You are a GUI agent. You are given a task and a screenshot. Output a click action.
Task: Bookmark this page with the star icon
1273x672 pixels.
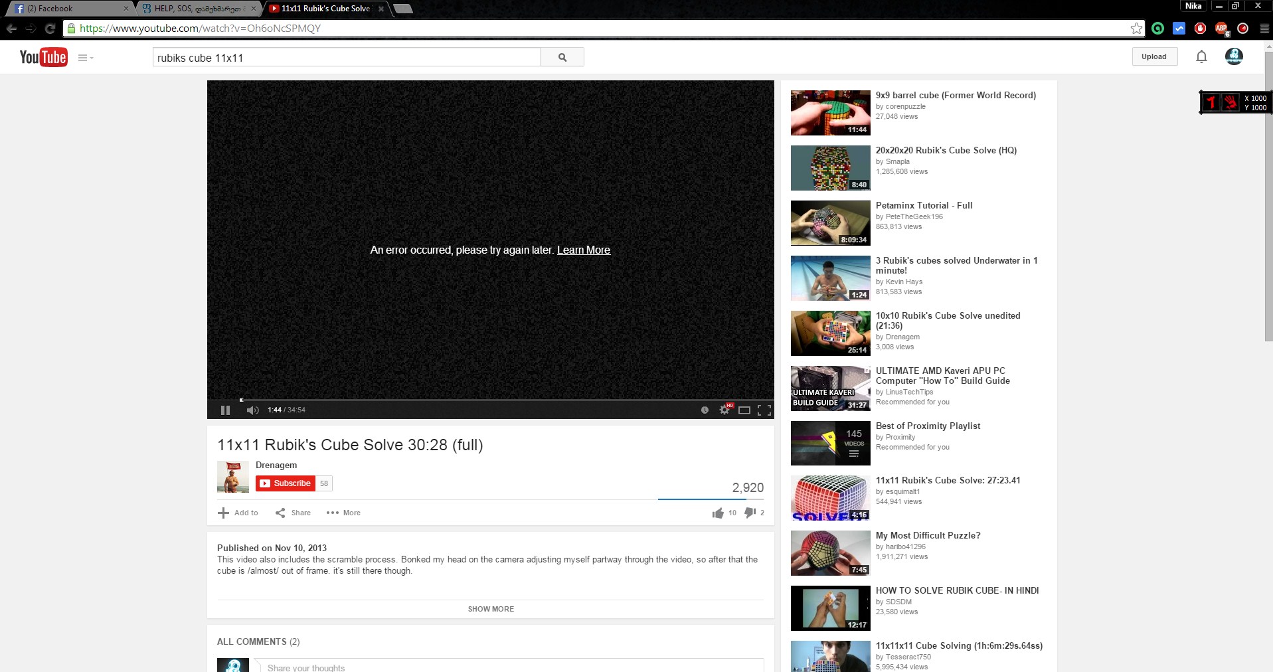click(1136, 29)
